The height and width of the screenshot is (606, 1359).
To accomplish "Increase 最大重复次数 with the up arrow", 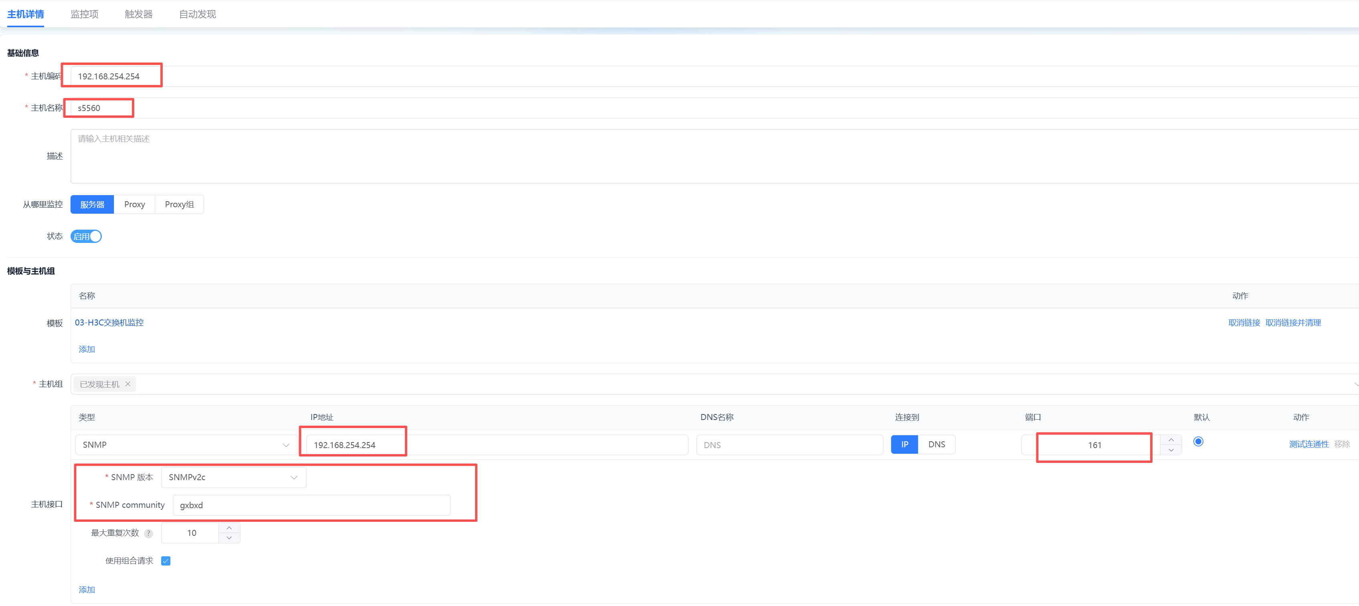I will [229, 528].
